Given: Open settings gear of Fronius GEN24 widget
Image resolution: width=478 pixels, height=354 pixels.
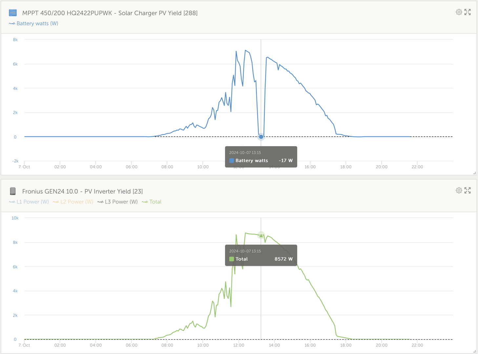Looking at the screenshot, I should point(459,190).
